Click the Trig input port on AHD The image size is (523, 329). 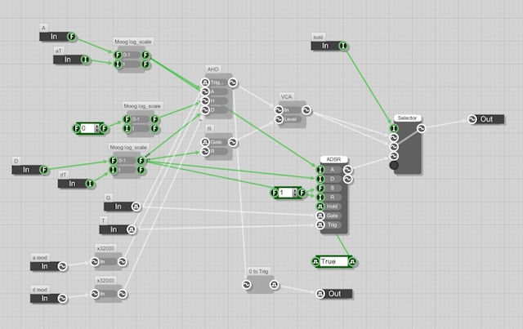(x=204, y=82)
